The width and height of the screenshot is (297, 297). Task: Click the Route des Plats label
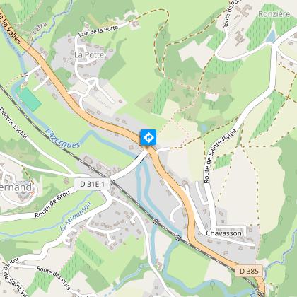54,278
